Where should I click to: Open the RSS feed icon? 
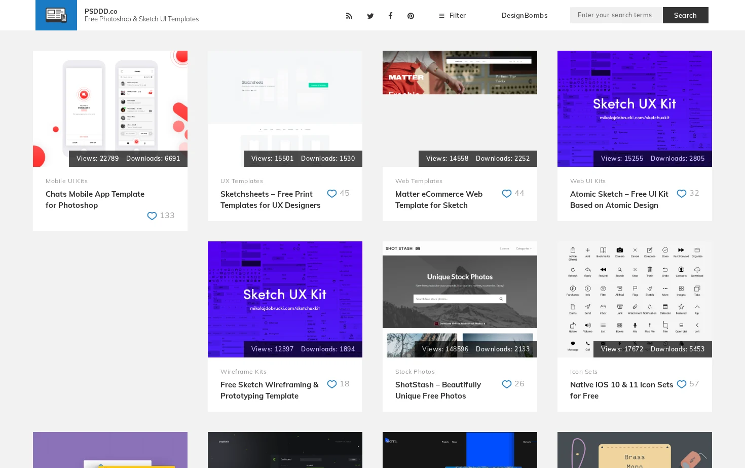[x=349, y=16]
